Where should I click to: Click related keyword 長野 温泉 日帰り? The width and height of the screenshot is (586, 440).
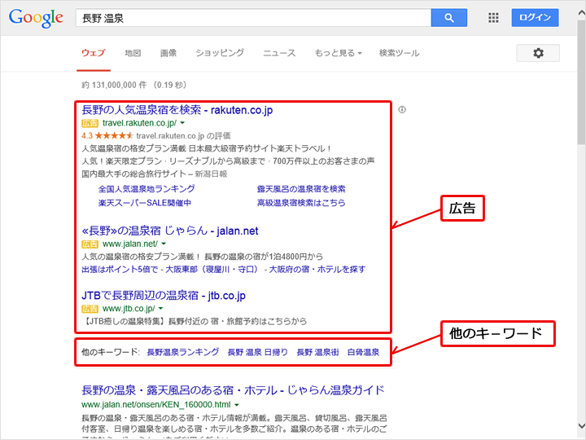tap(258, 352)
